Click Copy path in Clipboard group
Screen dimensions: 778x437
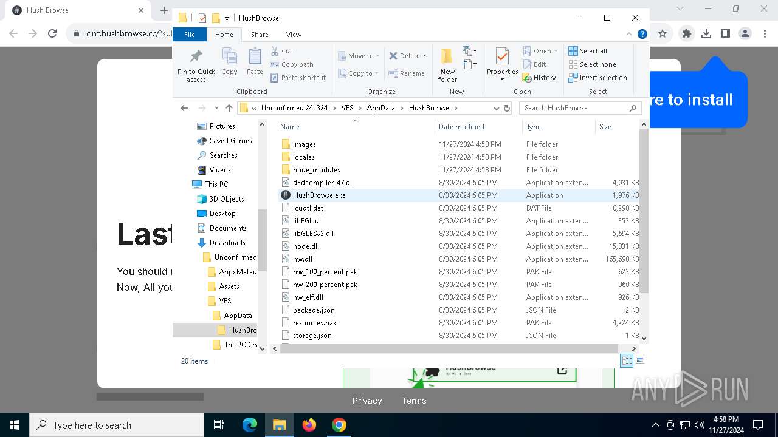coord(292,64)
